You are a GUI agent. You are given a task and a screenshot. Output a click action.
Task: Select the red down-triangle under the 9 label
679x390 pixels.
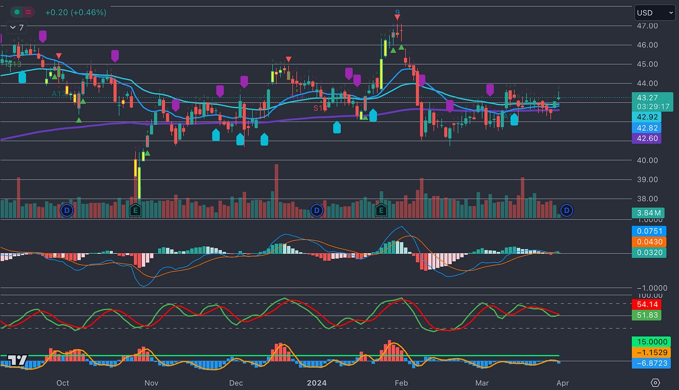pyautogui.click(x=397, y=18)
